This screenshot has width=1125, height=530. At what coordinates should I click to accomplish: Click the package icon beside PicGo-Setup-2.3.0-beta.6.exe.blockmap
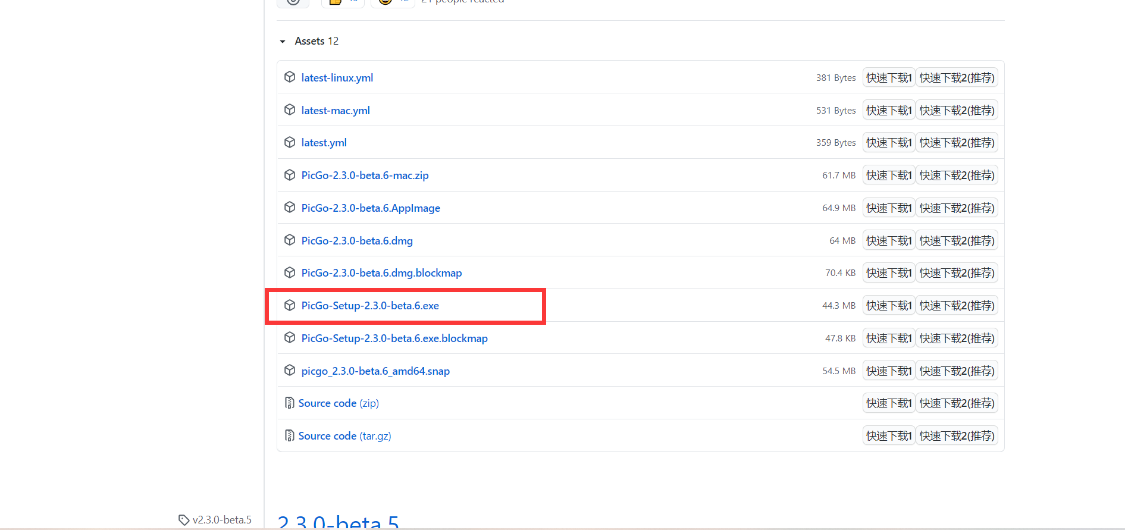click(290, 338)
